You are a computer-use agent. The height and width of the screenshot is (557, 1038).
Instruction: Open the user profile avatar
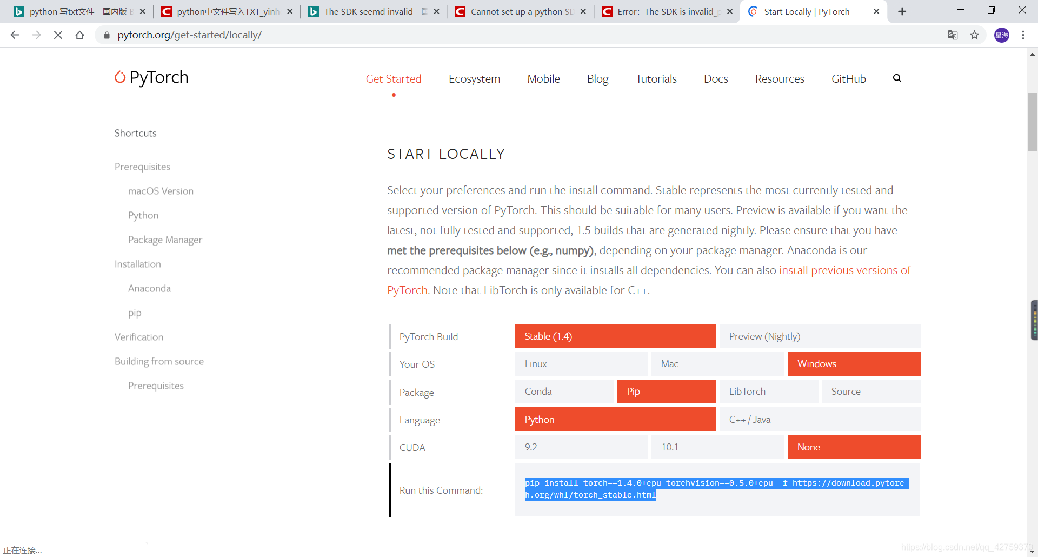(x=1001, y=35)
